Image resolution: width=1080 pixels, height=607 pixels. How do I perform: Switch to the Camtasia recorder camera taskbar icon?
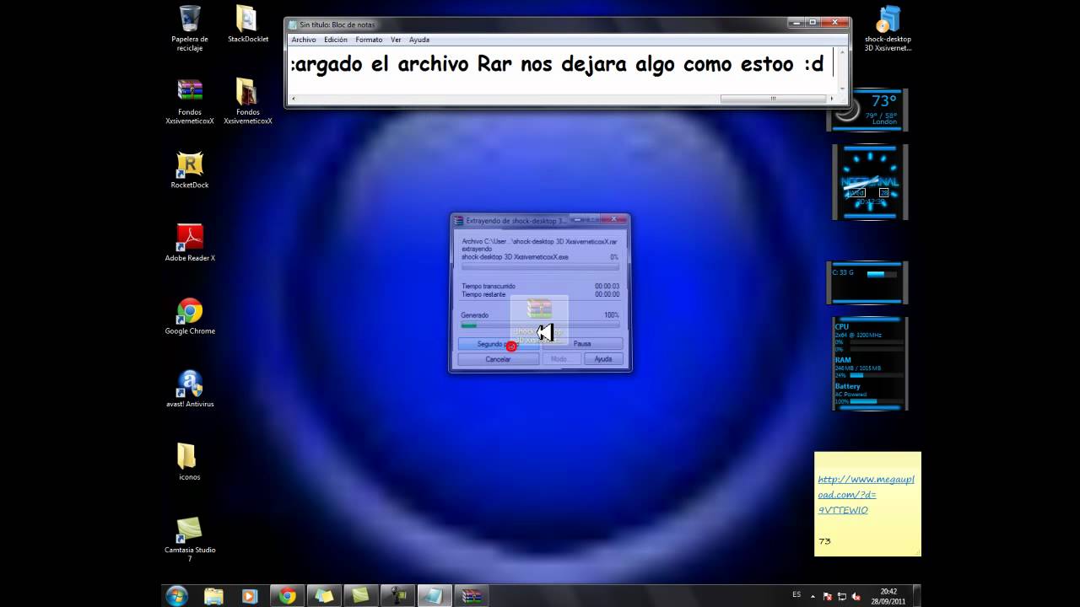397,595
